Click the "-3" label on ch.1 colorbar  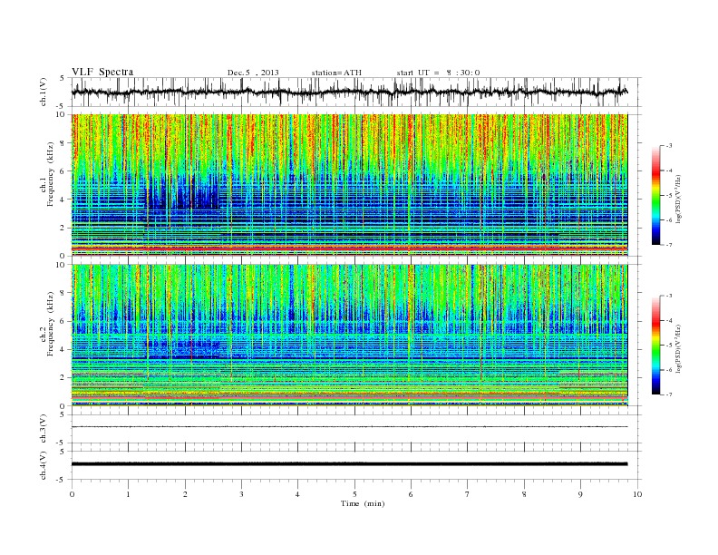(669, 146)
